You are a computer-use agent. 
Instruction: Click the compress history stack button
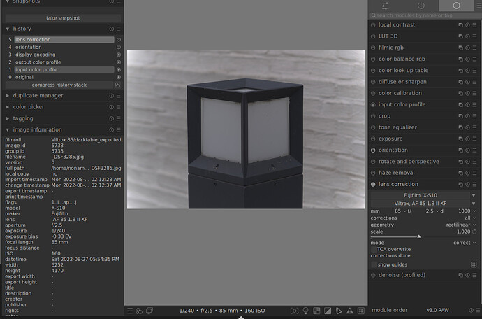[59, 85]
